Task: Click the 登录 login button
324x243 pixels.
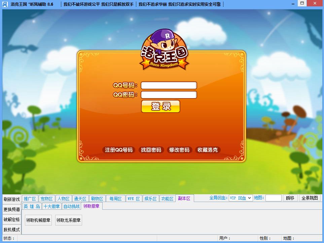Action: click(160, 106)
